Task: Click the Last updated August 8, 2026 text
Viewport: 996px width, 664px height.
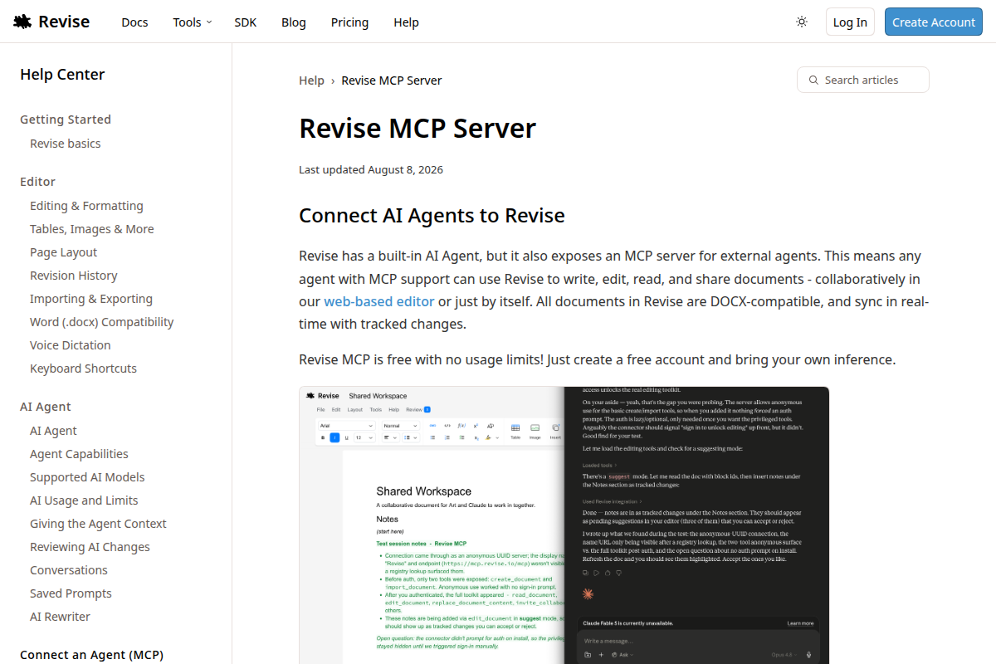Action: [371, 170]
